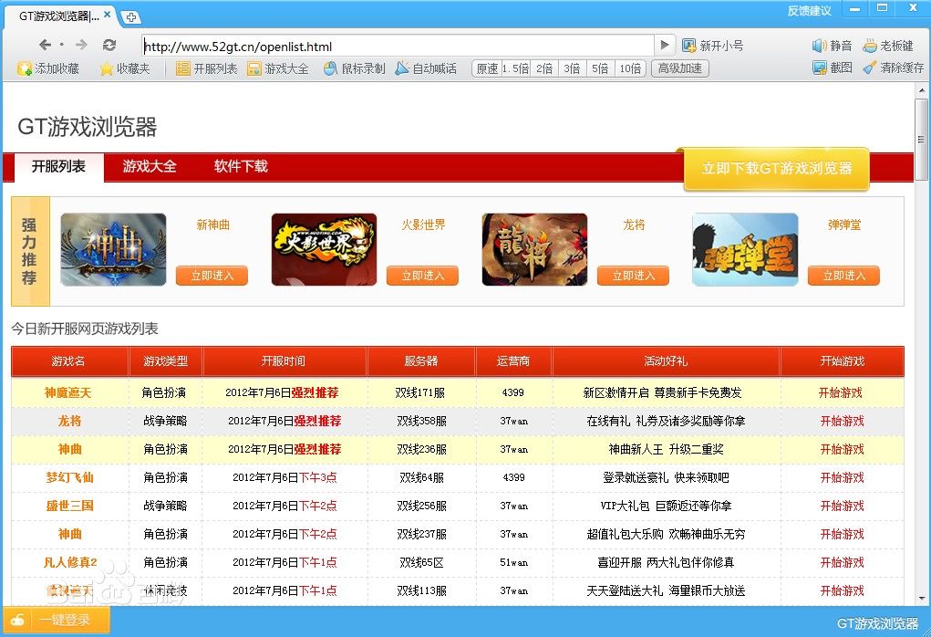The image size is (931, 637).
Task: Select the 2倍 speed option
Action: (x=543, y=67)
